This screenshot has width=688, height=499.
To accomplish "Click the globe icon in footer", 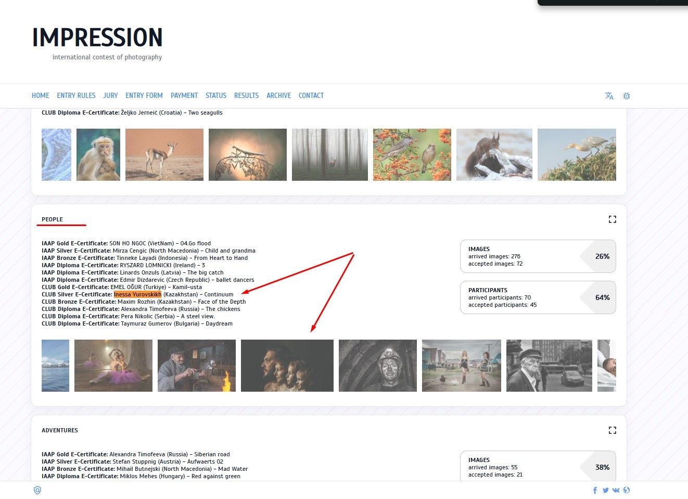I will coord(627,490).
